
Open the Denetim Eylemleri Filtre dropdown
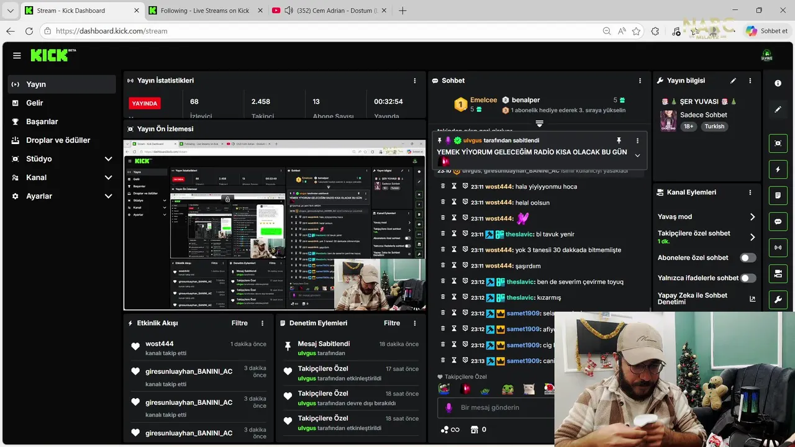(392, 323)
